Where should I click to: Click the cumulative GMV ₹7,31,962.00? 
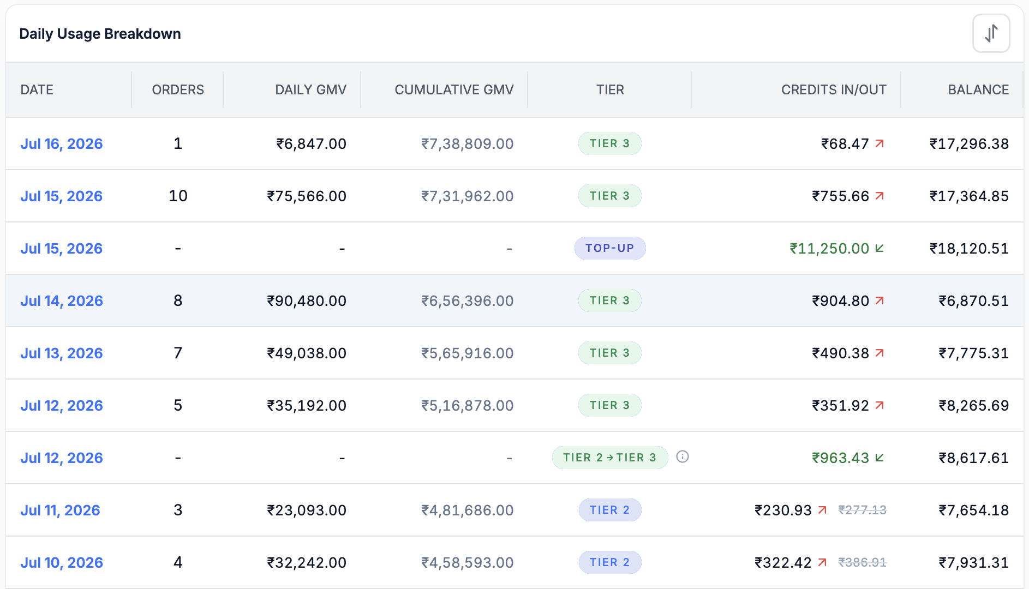pyautogui.click(x=467, y=196)
